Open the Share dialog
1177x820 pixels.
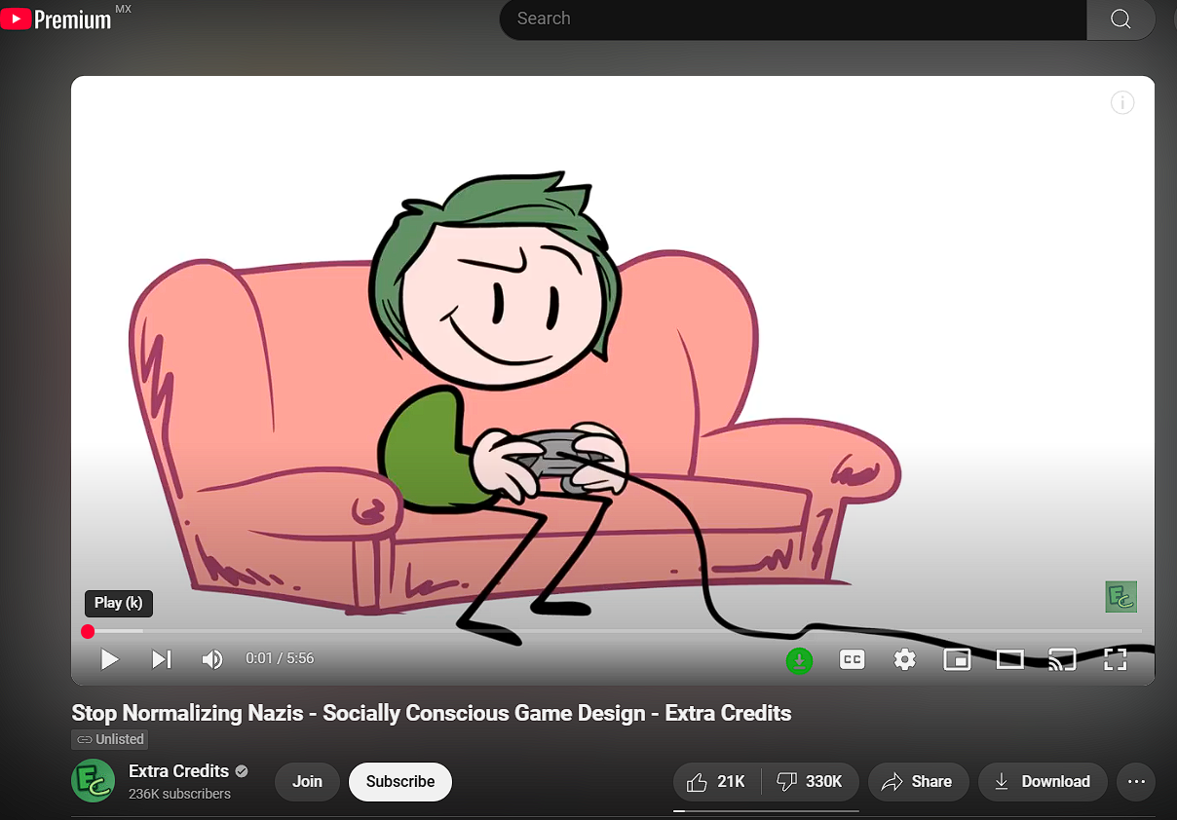917,781
